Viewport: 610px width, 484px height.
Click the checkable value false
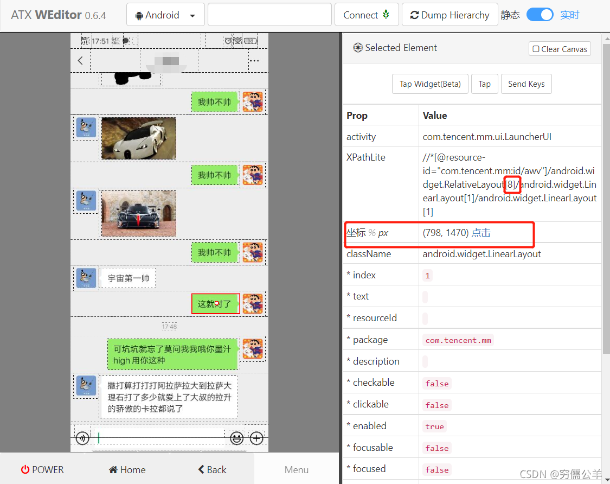437,384
